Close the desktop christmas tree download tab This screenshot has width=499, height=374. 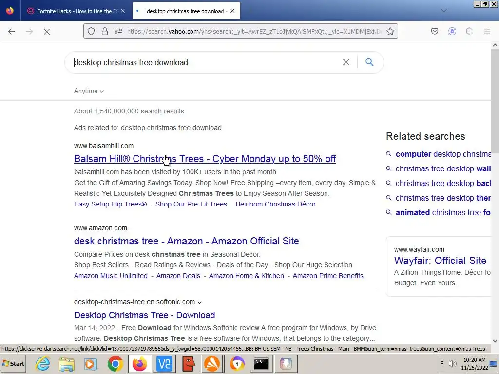pyautogui.click(x=232, y=11)
